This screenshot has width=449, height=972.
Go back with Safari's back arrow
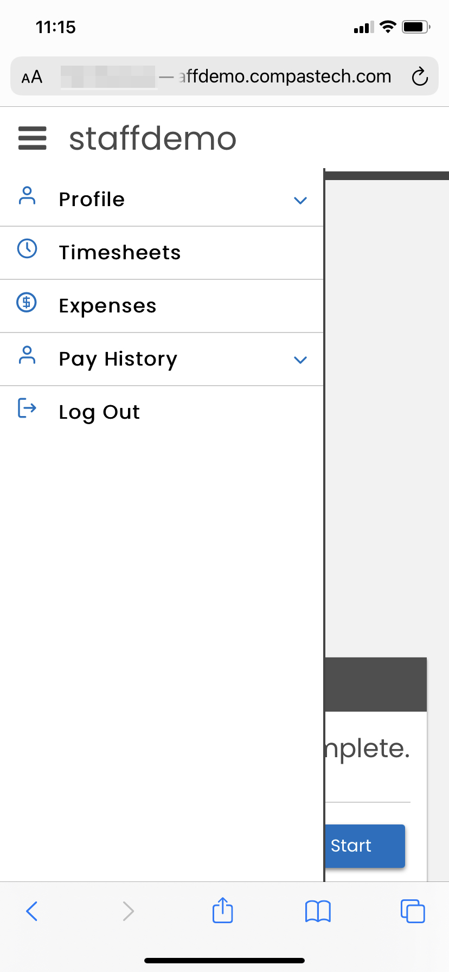click(32, 911)
